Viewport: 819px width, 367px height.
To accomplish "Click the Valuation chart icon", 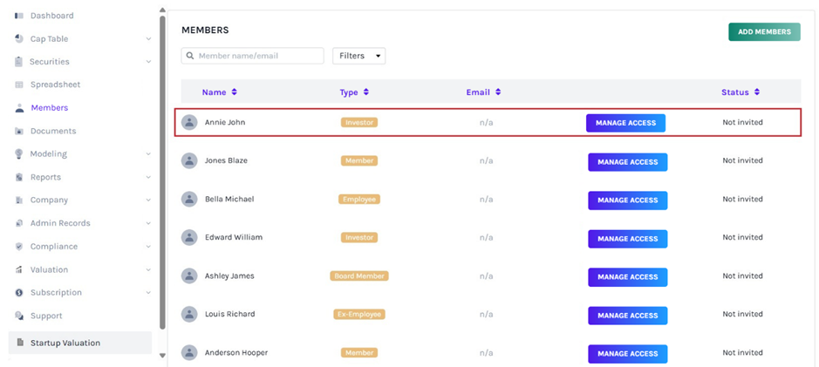I will 19,269.
